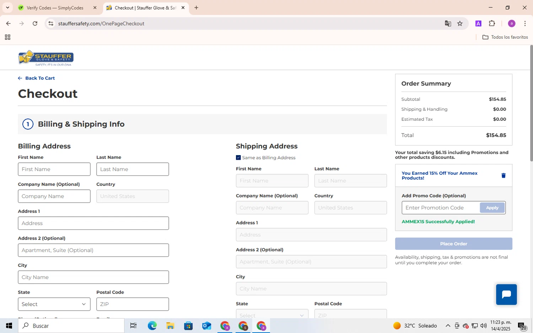This screenshot has width=533, height=333.
Task: Open the live chat bubble
Action: 506,294
